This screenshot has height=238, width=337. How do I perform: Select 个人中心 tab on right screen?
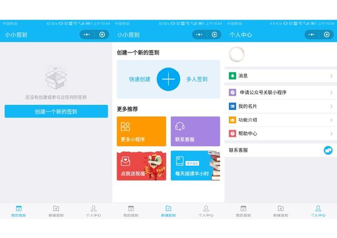(x=318, y=211)
